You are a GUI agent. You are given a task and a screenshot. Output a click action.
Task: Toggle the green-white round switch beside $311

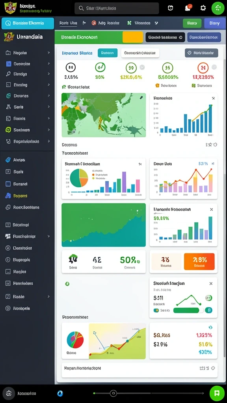click(208, 298)
